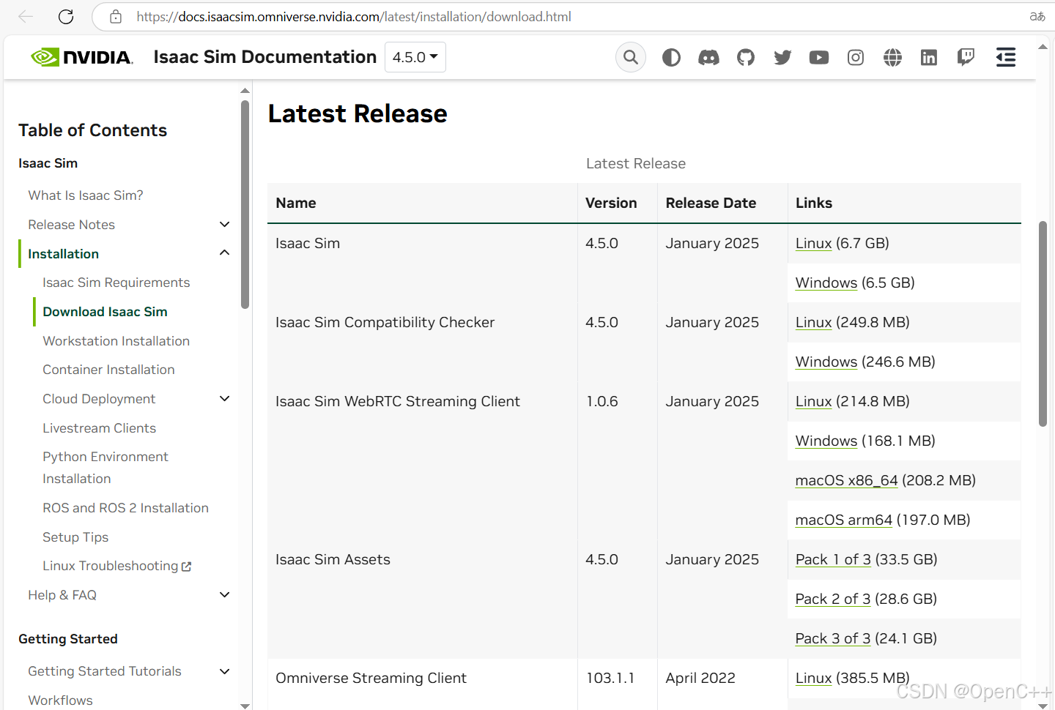This screenshot has width=1055, height=710.
Task: Collapse the Installation section chevron
Action: click(x=225, y=253)
